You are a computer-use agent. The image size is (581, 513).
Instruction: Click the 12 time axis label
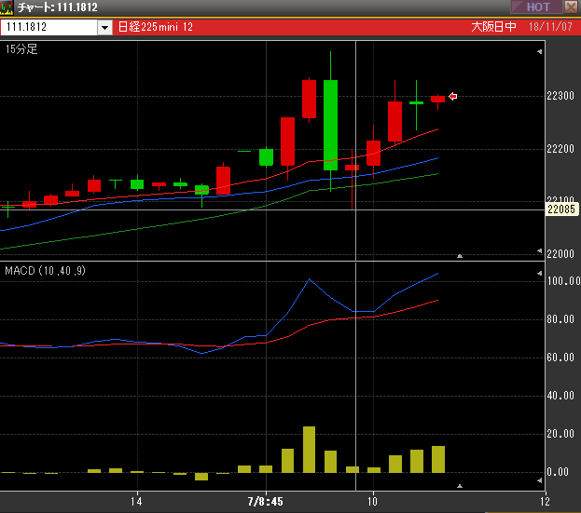545,502
